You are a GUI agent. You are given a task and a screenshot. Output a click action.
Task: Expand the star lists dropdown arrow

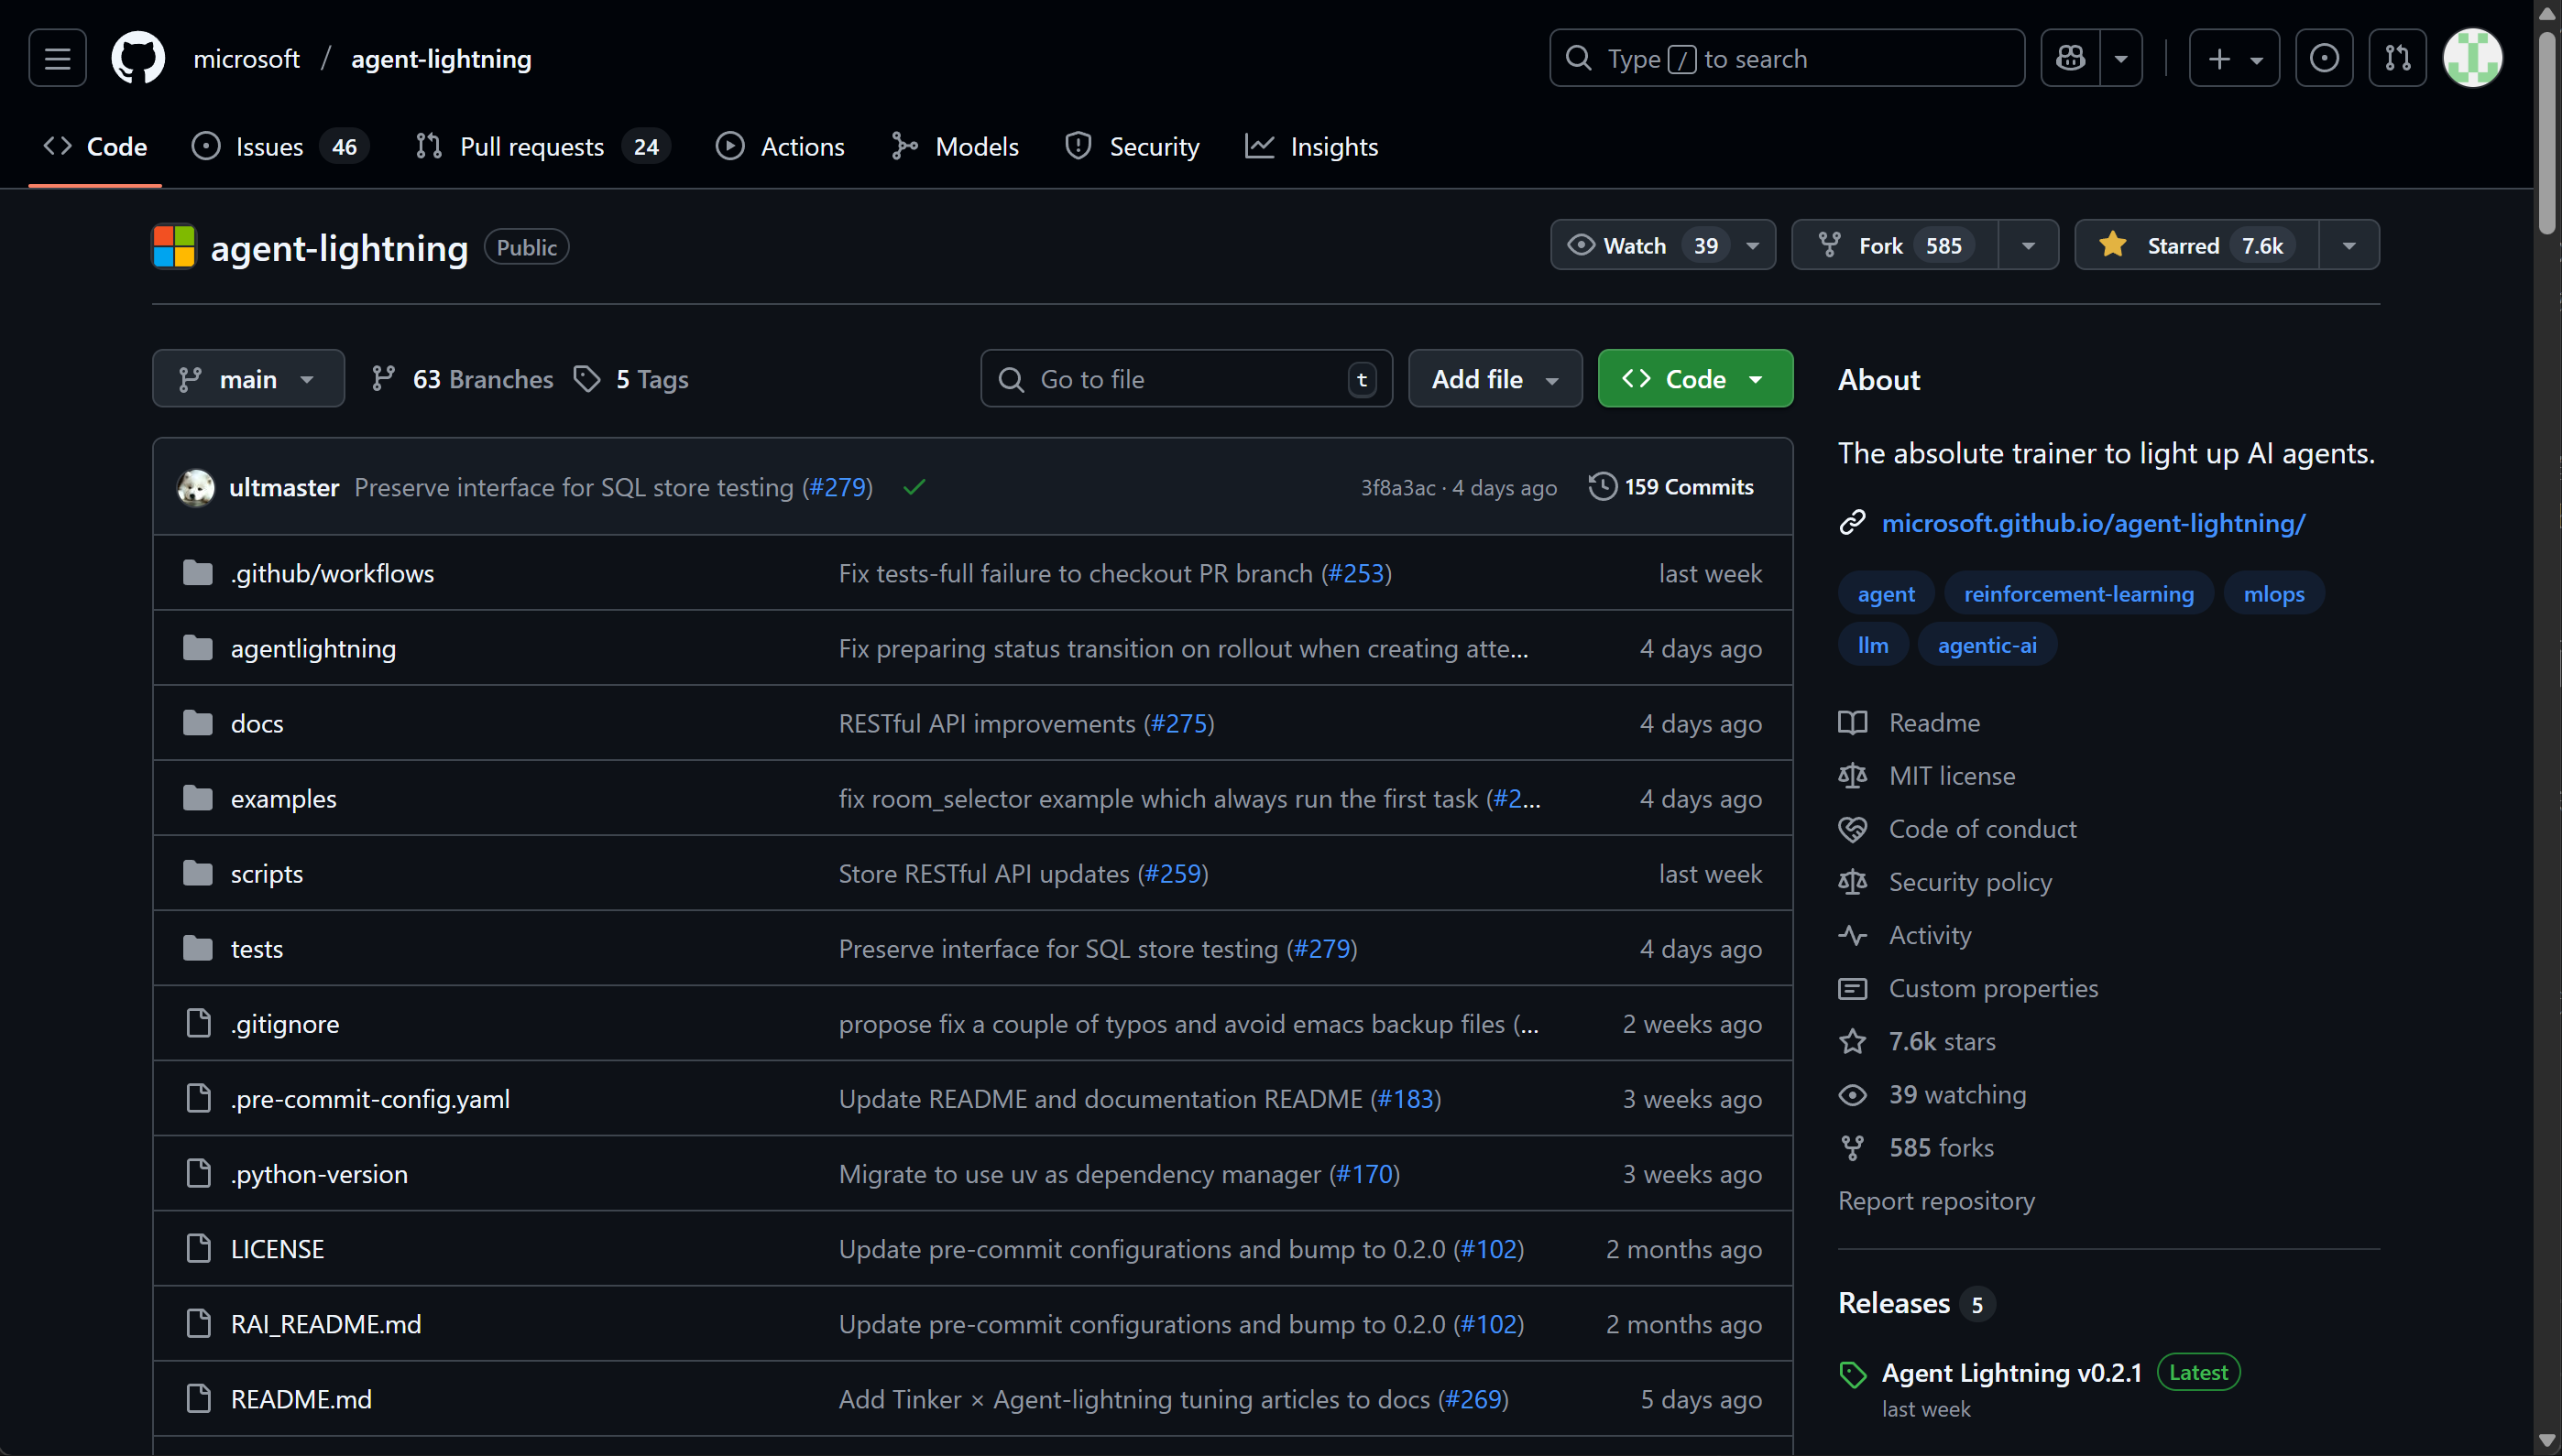(2348, 246)
